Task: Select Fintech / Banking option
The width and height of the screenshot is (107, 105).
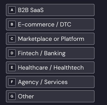Action: point(50,53)
